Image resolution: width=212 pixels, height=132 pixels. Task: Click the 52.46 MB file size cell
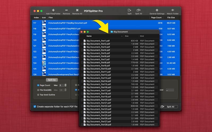click(x=171, y=63)
